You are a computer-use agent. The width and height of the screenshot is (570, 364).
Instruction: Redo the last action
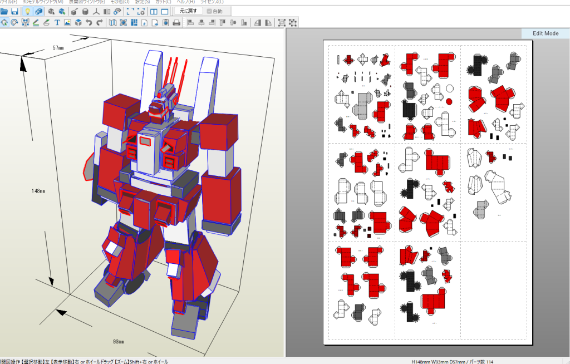[99, 23]
